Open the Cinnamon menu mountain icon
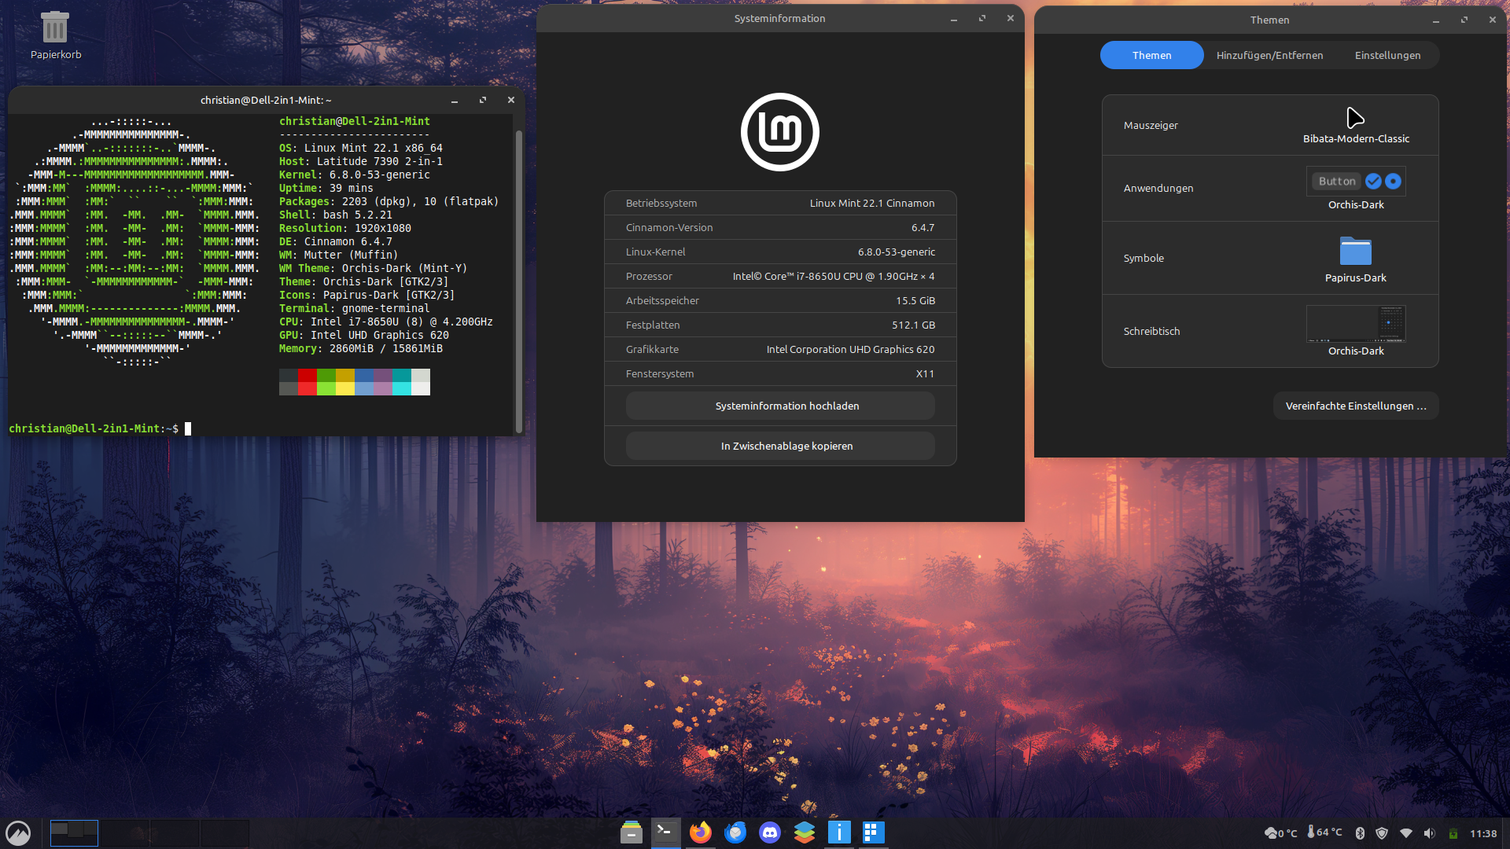1510x849 pixels. pyautogui.click(x=18, y=832)
